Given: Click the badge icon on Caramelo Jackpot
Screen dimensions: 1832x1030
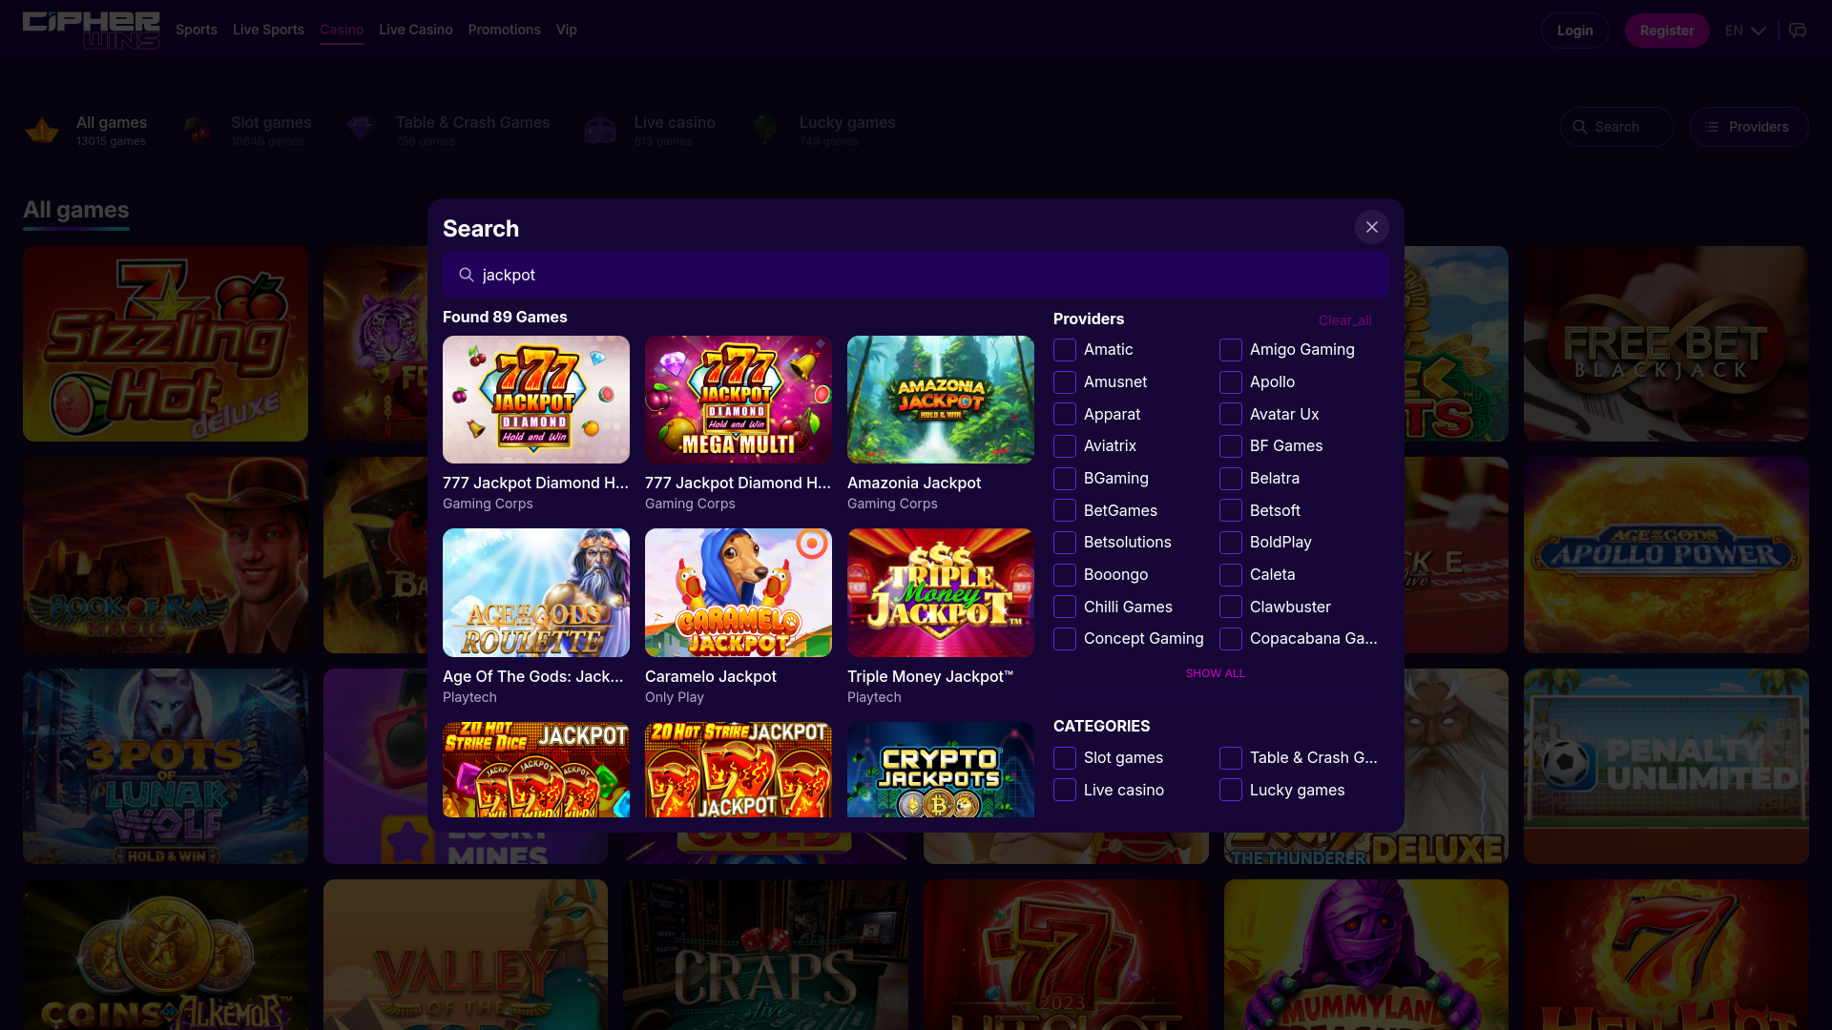Looking at the screenshot, I should click(x=813, y=544).
